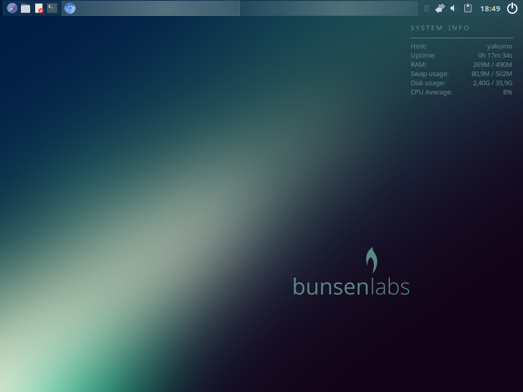This screenshot has width=523, height=392.
Task: Open the network connections tray icon
Action: coord(440,8)
